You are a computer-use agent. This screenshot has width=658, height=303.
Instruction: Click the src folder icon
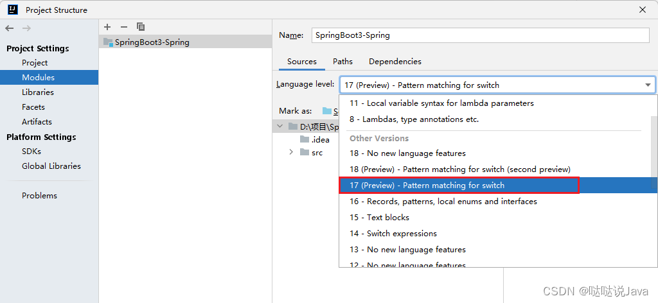pyautogui.click(x=304, y=152)
